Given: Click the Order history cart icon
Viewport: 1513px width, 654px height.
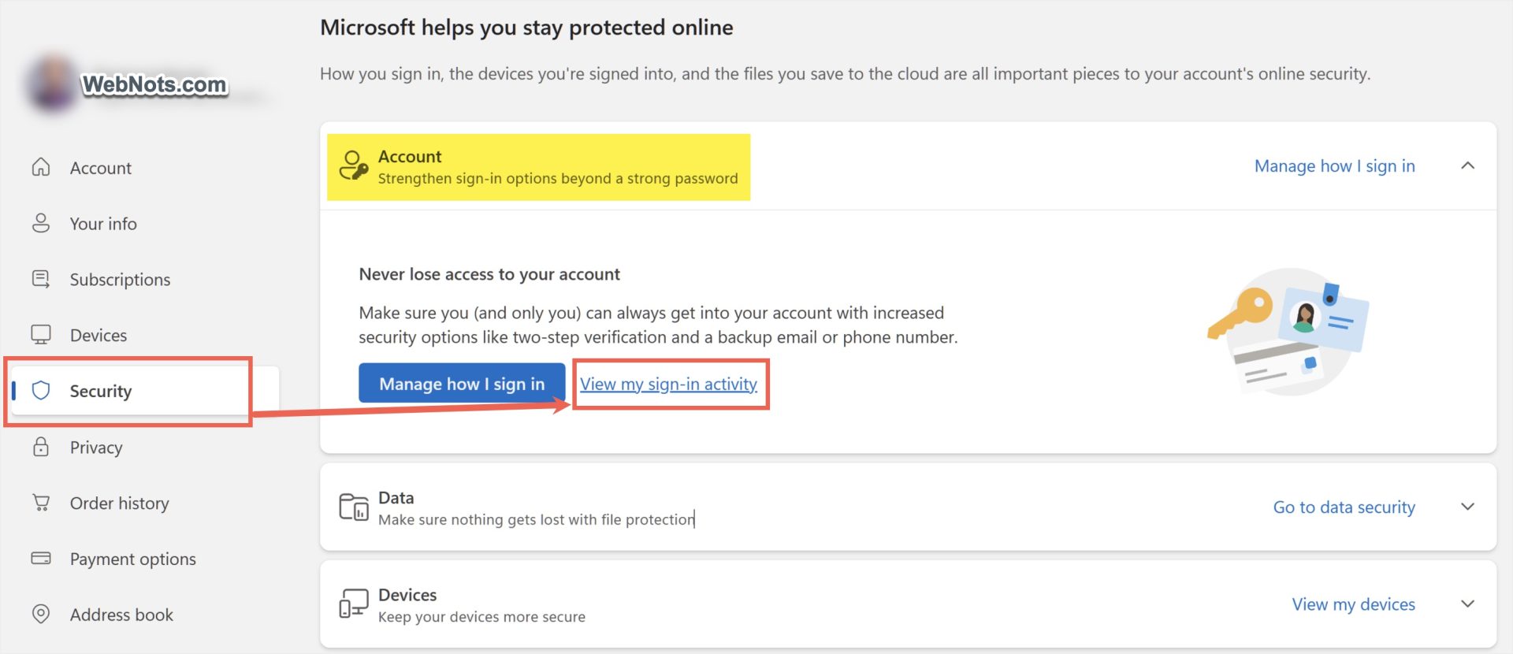Looking at the screenshot, I should pyautogui.click(x=41, y=503).
